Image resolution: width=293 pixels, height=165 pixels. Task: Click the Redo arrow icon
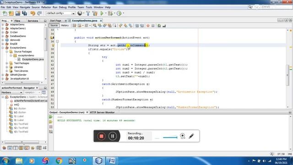[39, 13]
